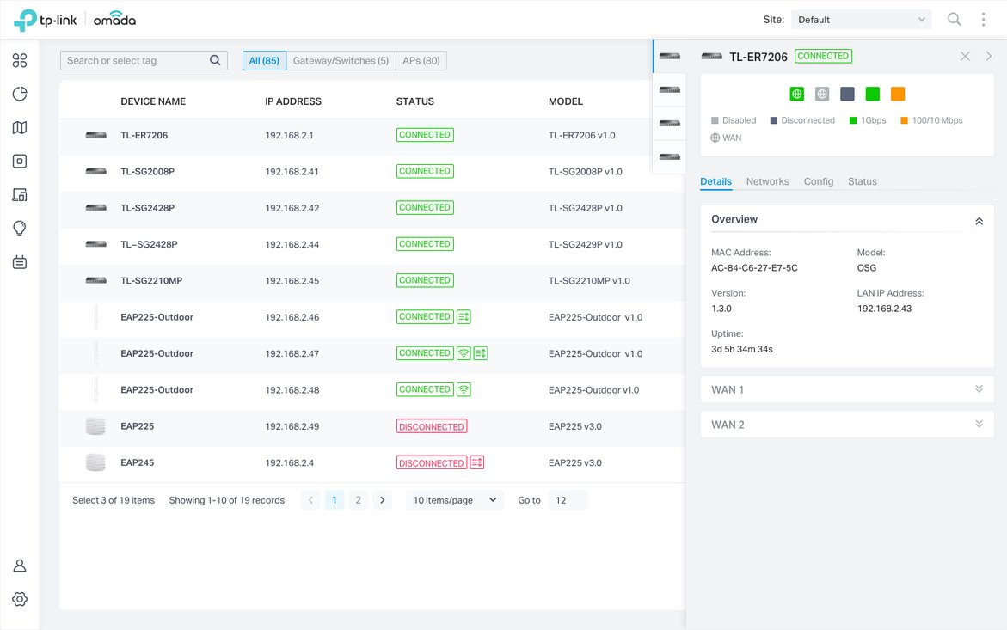Go to page 2 of records

click(359, 500)
